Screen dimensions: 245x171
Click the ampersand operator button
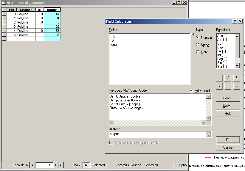[237, 78]
